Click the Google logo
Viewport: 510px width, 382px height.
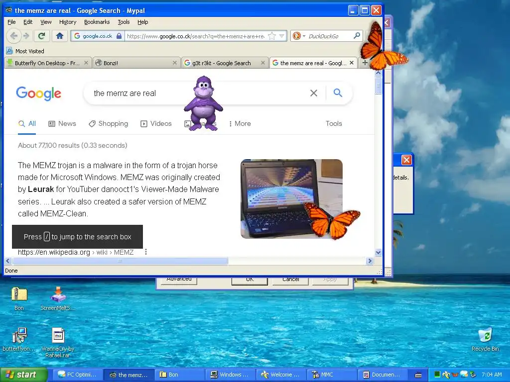pos(38,94)
